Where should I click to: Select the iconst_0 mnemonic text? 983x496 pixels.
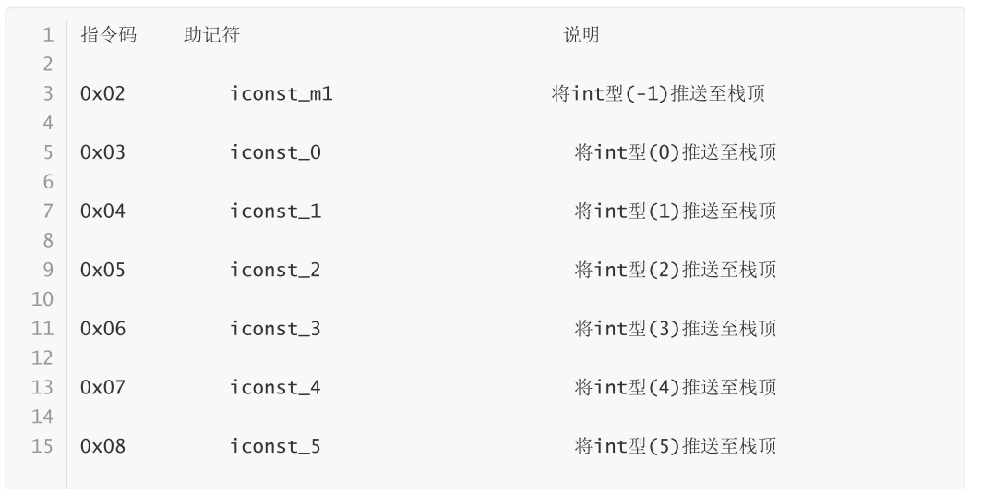(x=275, y=153)
